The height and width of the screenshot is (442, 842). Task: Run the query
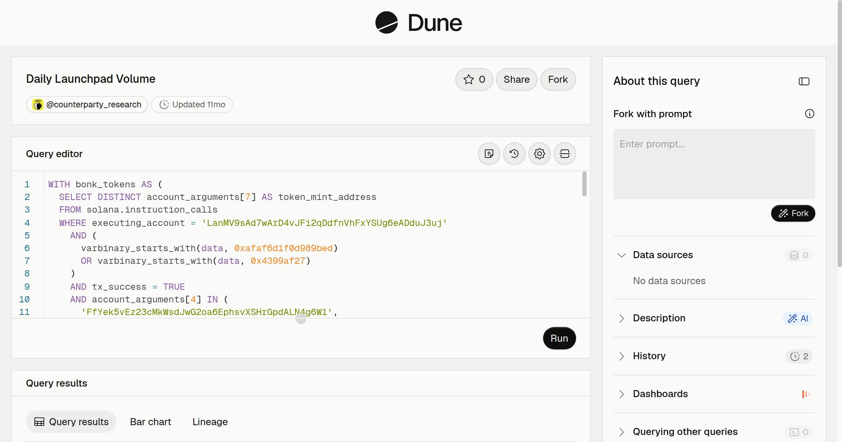559,338
